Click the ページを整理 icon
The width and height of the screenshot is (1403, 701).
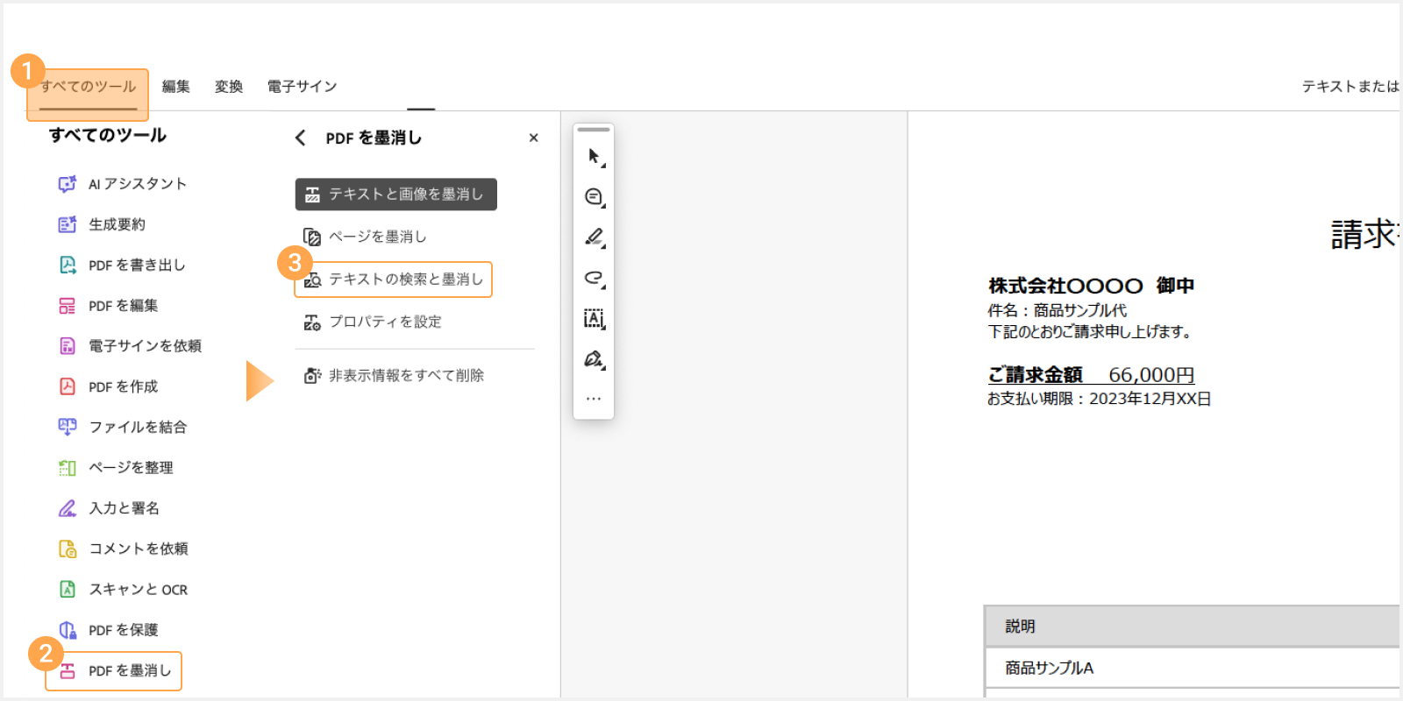click(68, 468)
